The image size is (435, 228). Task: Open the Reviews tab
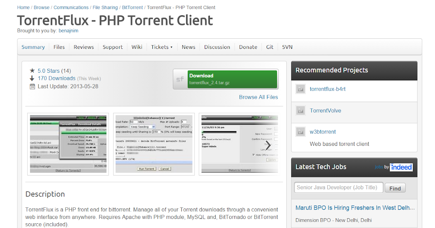pos(84,47)
